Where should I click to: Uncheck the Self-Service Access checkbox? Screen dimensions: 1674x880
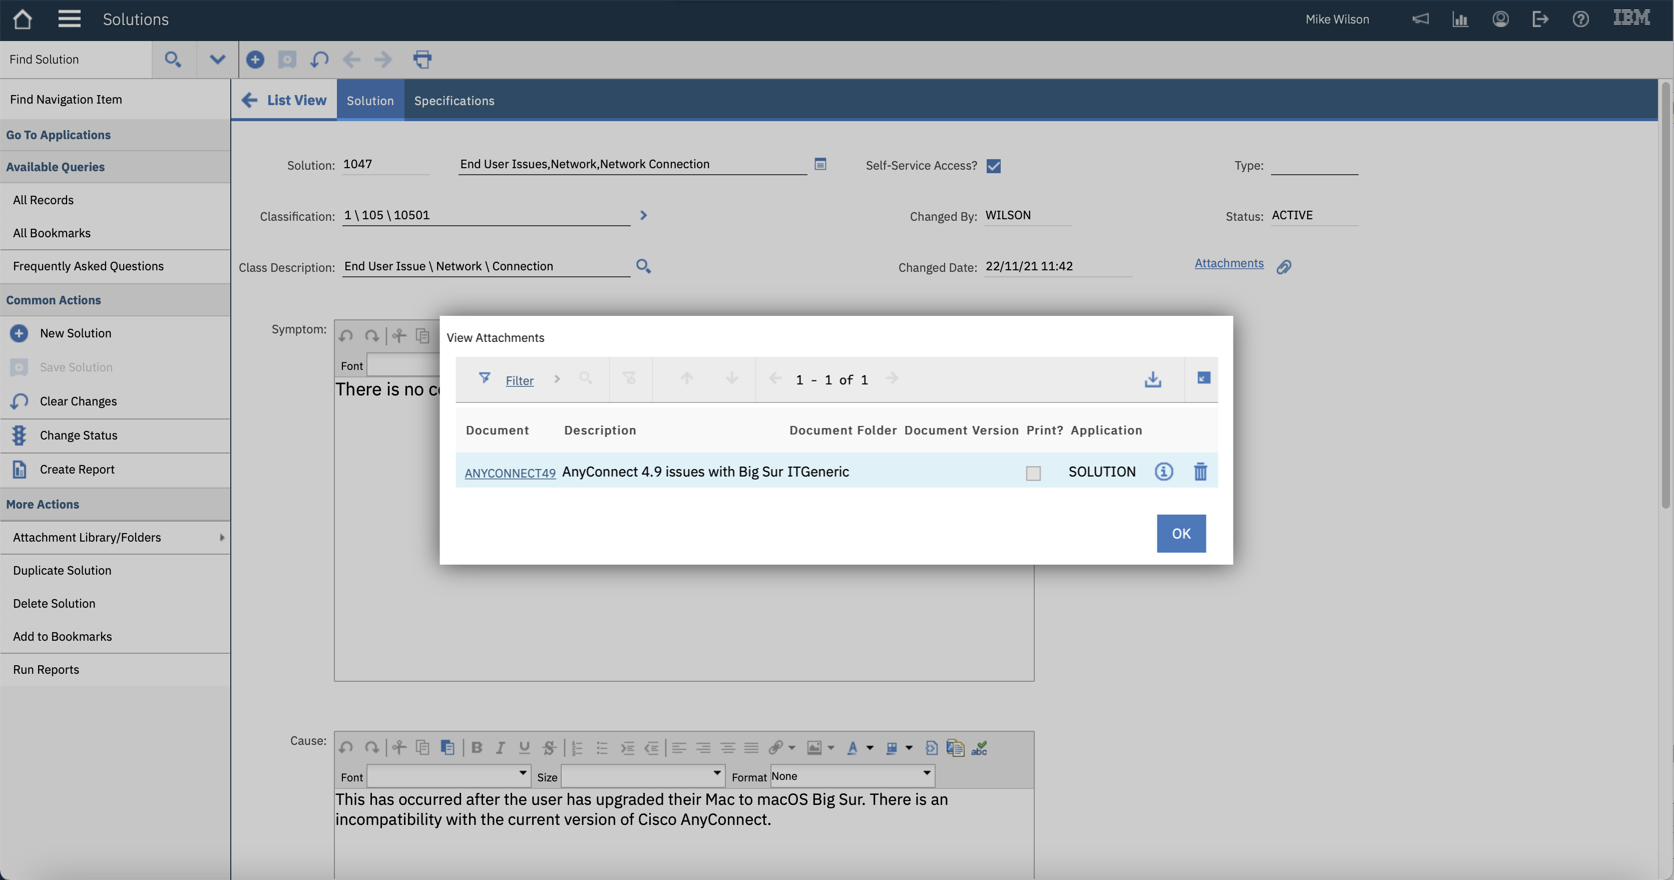[x=993, y=166]
